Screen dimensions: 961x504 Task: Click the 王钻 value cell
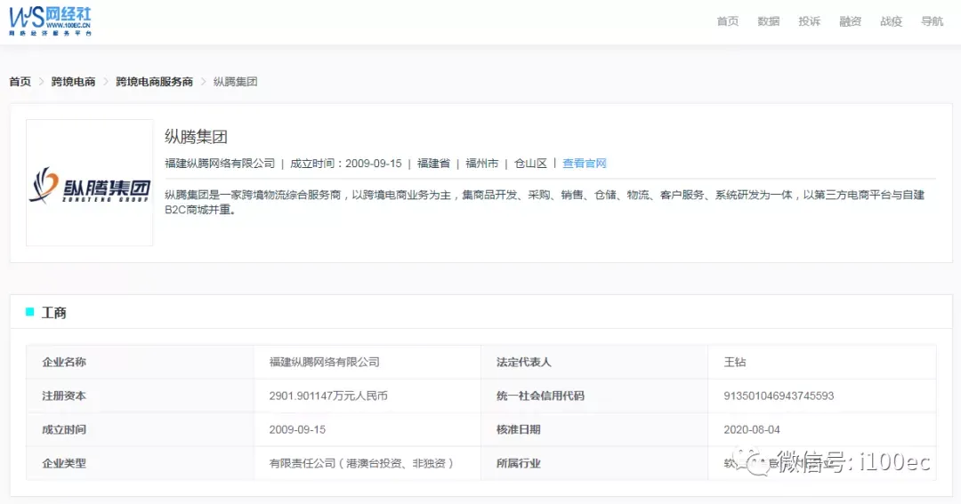click(822, 362)
